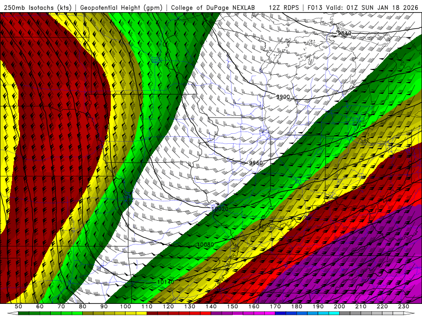
Task: Click the 160 value on color scale
Action: pyautogui.click(x=254, y=307)
